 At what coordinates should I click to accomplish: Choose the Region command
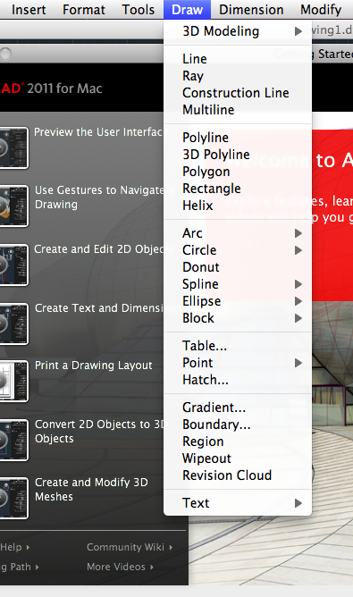(238, 441)
